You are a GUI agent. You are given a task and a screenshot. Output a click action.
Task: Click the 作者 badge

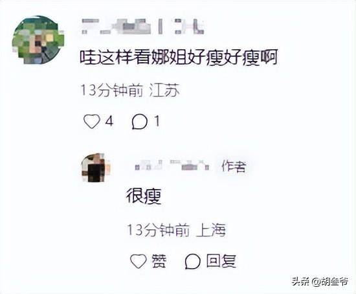(x=234, y=166)
